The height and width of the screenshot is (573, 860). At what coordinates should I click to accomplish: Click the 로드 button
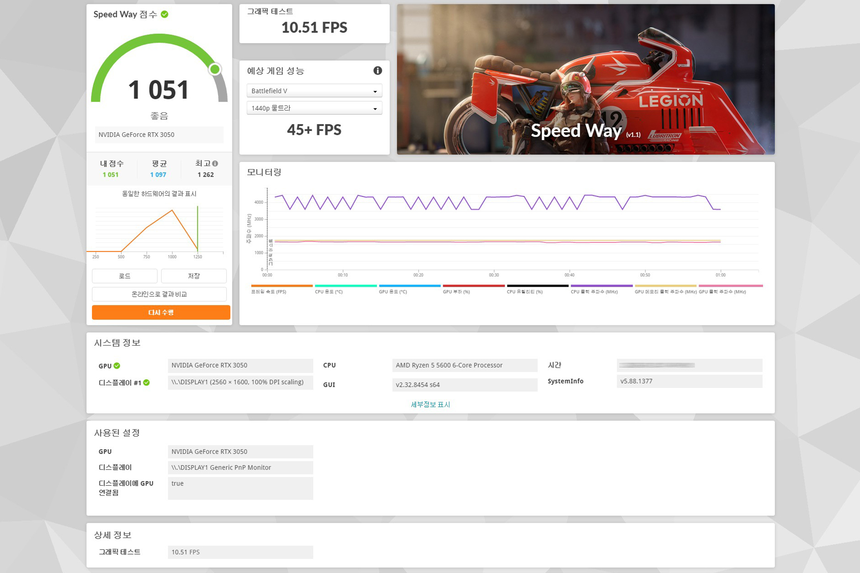point(125,276)
